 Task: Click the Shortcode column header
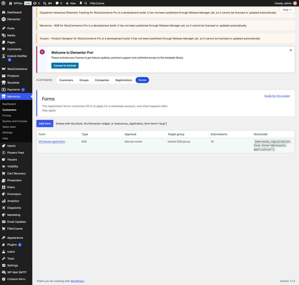pyautogui.click(x=260, y=134)
